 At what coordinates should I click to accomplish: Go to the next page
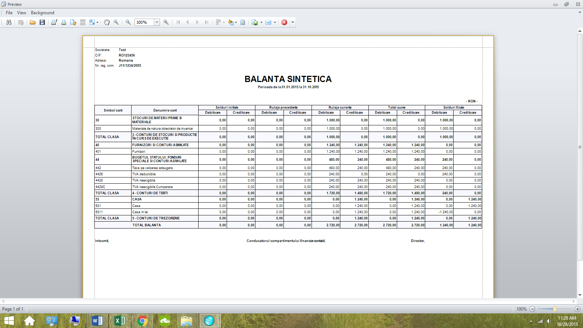[197, 22]
